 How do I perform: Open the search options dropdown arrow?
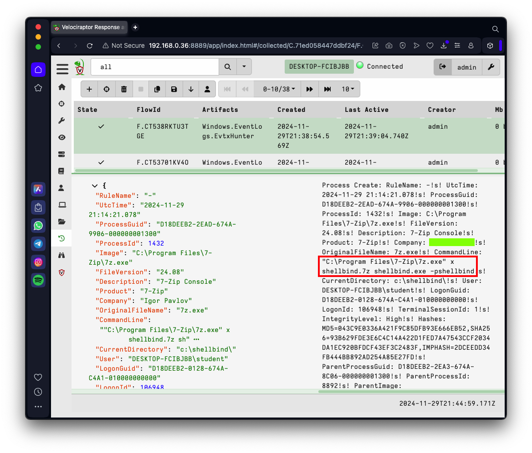point(244,67)
